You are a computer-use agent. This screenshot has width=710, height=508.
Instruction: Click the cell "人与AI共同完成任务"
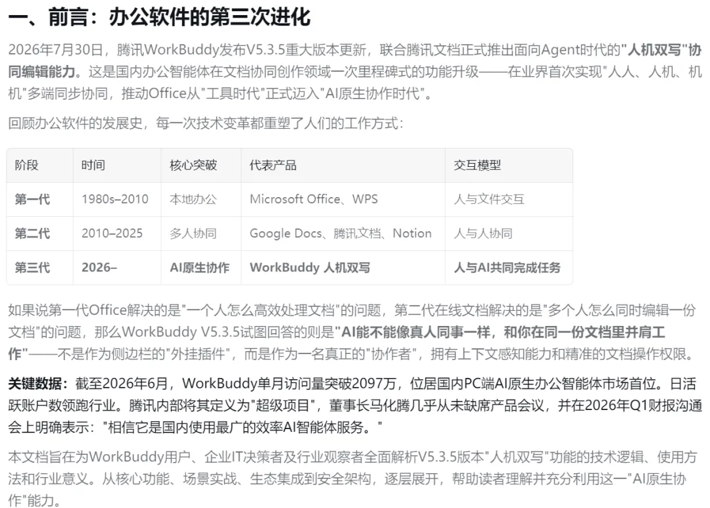[507, 267]
